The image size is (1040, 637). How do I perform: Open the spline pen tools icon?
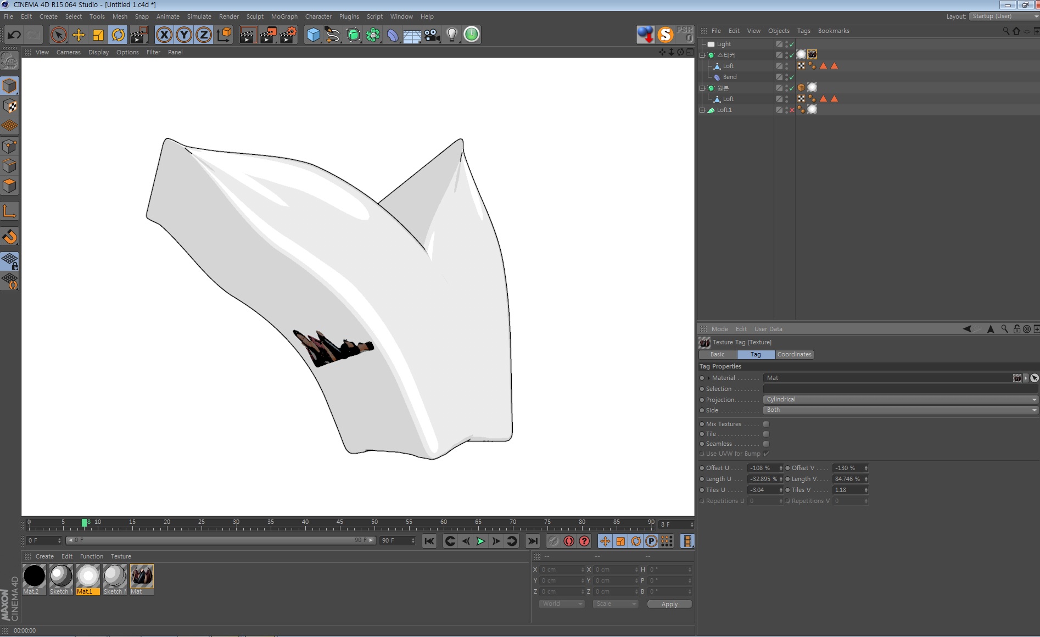click(333, 35)
